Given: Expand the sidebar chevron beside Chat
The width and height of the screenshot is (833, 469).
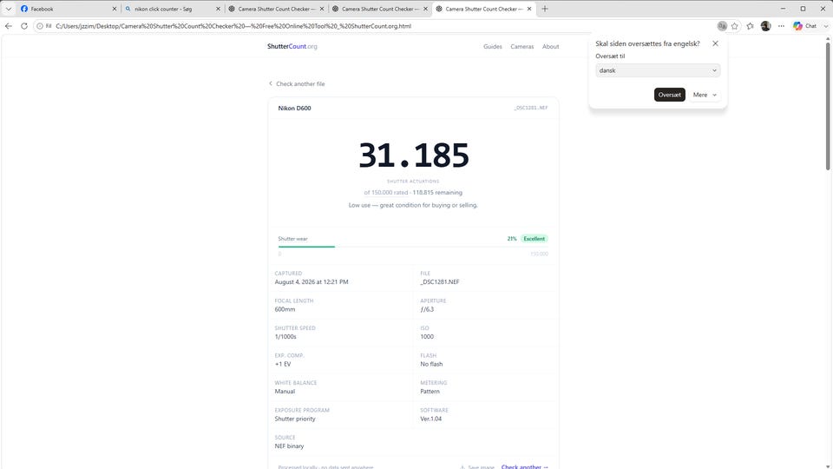Looking at the screenshot, I should [825, 26].
